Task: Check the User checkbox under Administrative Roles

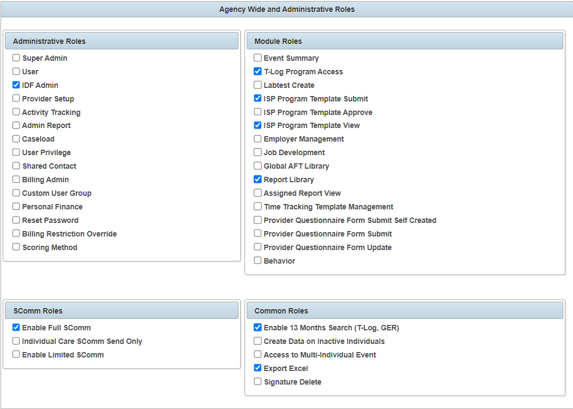Action: 16,71
